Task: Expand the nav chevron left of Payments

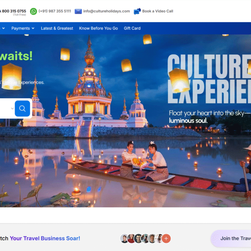Action: [3, 28]
